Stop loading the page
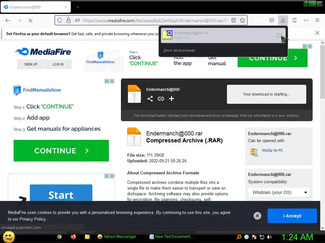Screen dimensions: 325x243 click(x=30, y=21)
